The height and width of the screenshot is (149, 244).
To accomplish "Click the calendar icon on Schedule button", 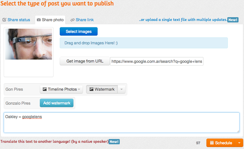I will pyautogui.click(x=212, y=142).
